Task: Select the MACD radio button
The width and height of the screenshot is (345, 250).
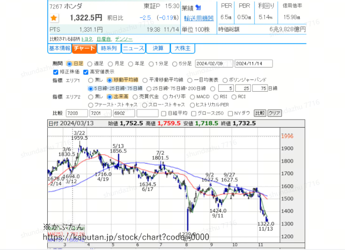Action: coord(192,97)
